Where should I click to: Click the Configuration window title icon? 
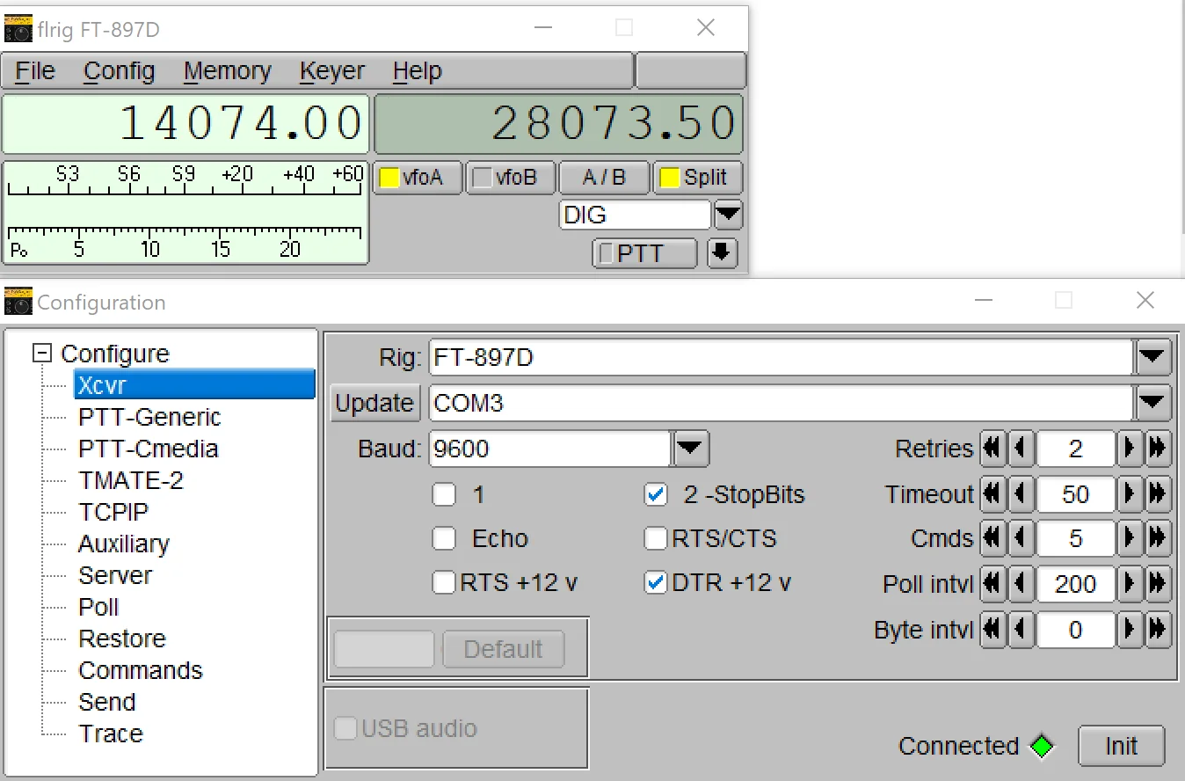(x=18, y=302)
